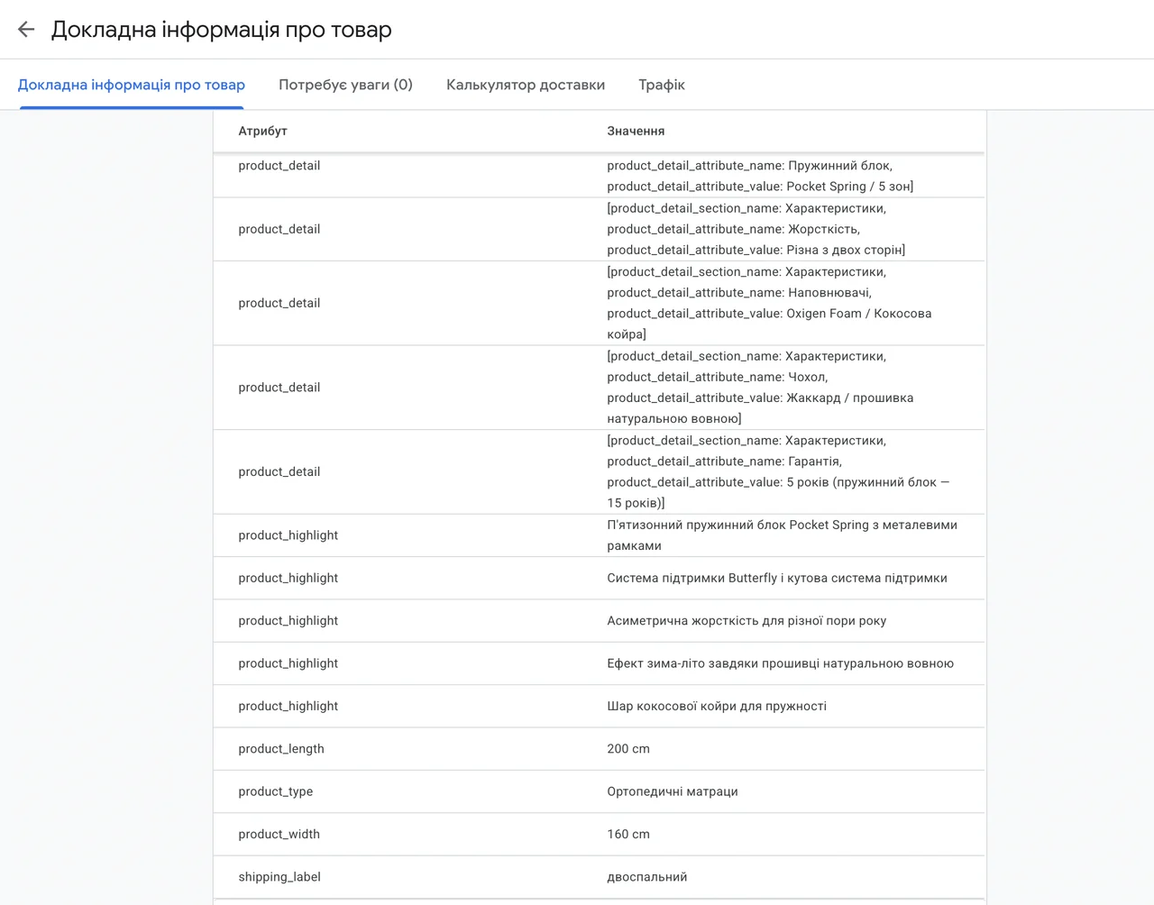This screenshot has height=905, width=1154.
Task: Select product_highlight label in the П'ятизонний row
Action: [x=288, y=535]
